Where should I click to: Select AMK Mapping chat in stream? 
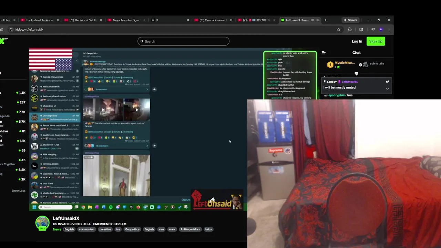[x=55, y=156]
